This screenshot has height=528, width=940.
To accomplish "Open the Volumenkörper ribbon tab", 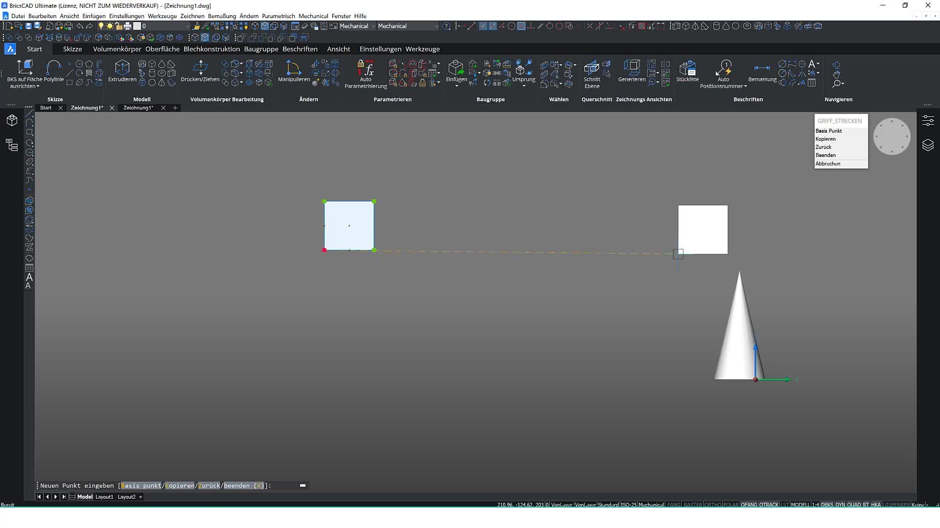I will click(x=117, y=49).
